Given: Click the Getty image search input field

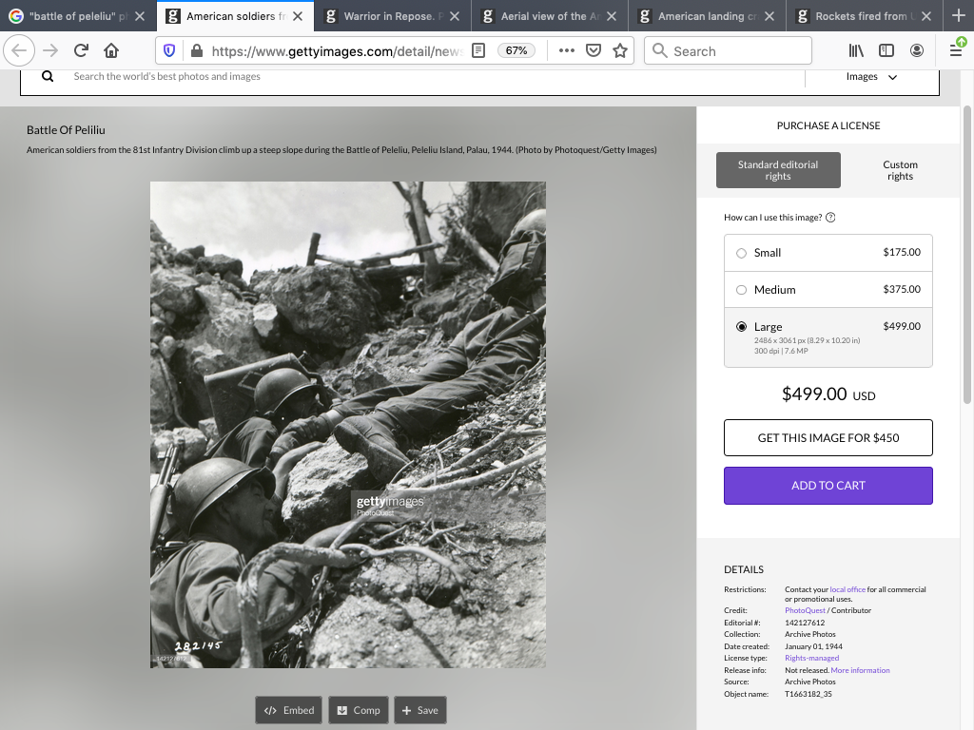Looking at the screenshot, I should click(x=380, y=76).
